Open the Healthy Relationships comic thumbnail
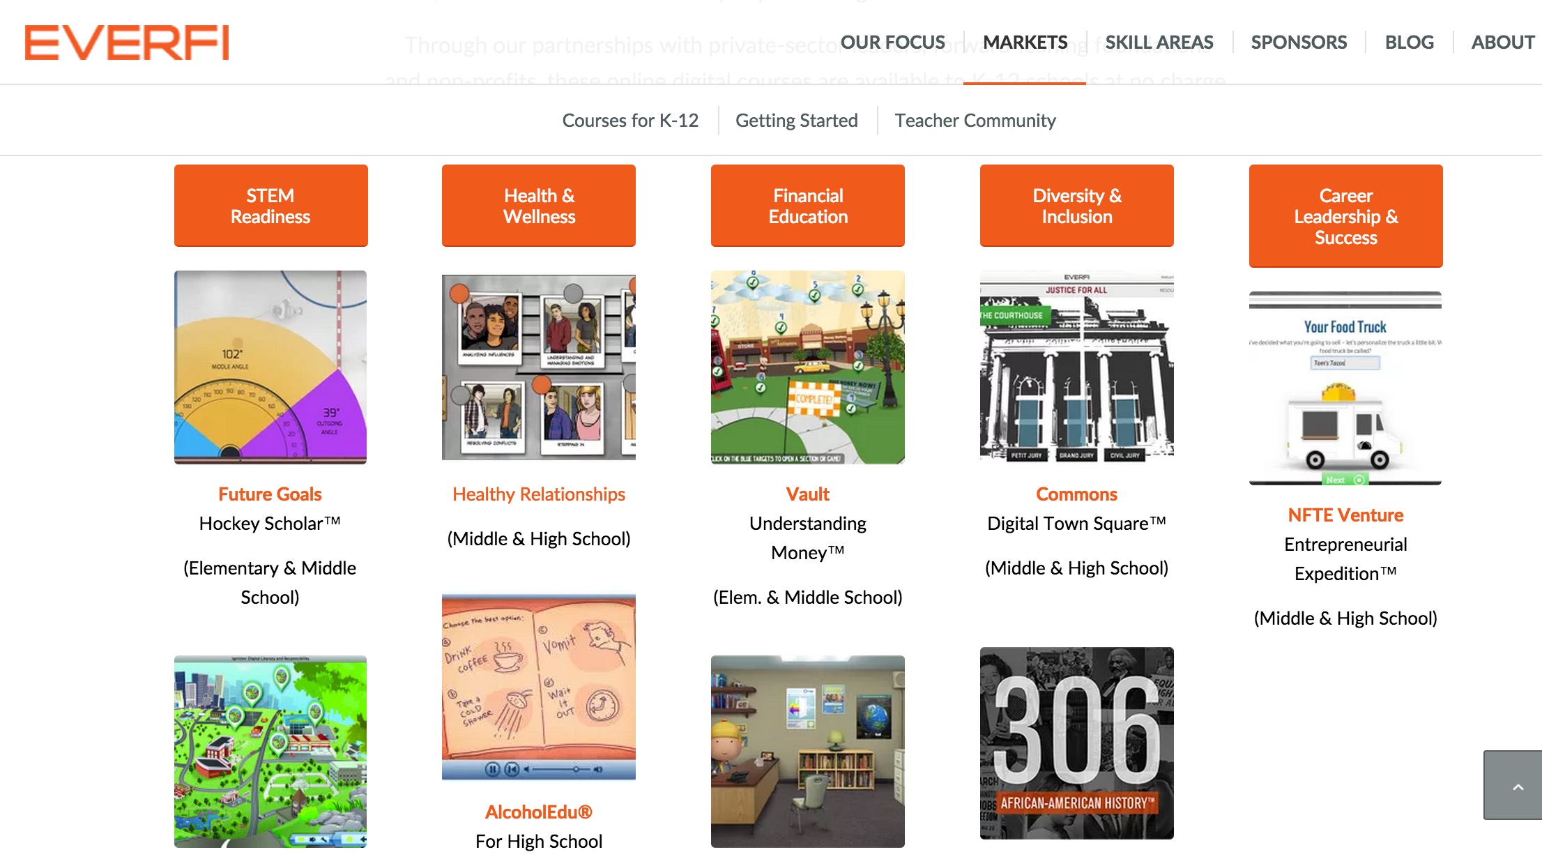1542x859 pixels. 539,367
